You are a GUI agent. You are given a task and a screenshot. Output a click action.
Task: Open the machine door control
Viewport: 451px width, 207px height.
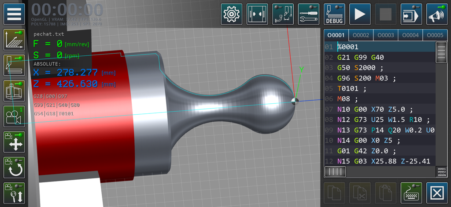point(257,14)
